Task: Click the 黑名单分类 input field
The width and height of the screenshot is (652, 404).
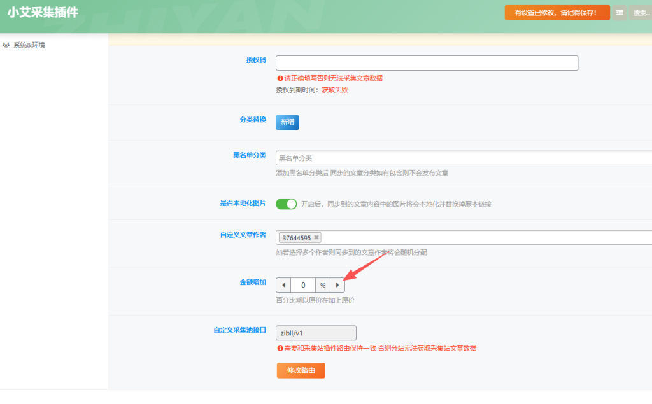Action: tap(464, 158)
